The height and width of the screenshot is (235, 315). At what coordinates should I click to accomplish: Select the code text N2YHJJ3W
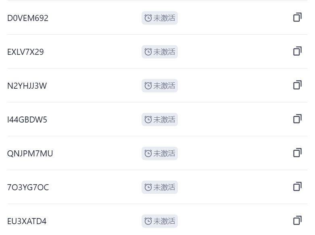tap(27, 86)
